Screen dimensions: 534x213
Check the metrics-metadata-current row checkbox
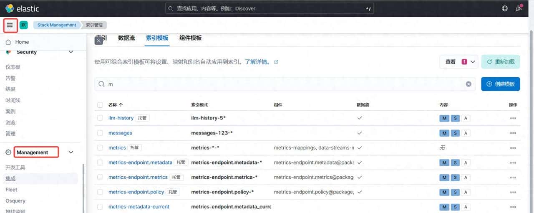[100, 207]
